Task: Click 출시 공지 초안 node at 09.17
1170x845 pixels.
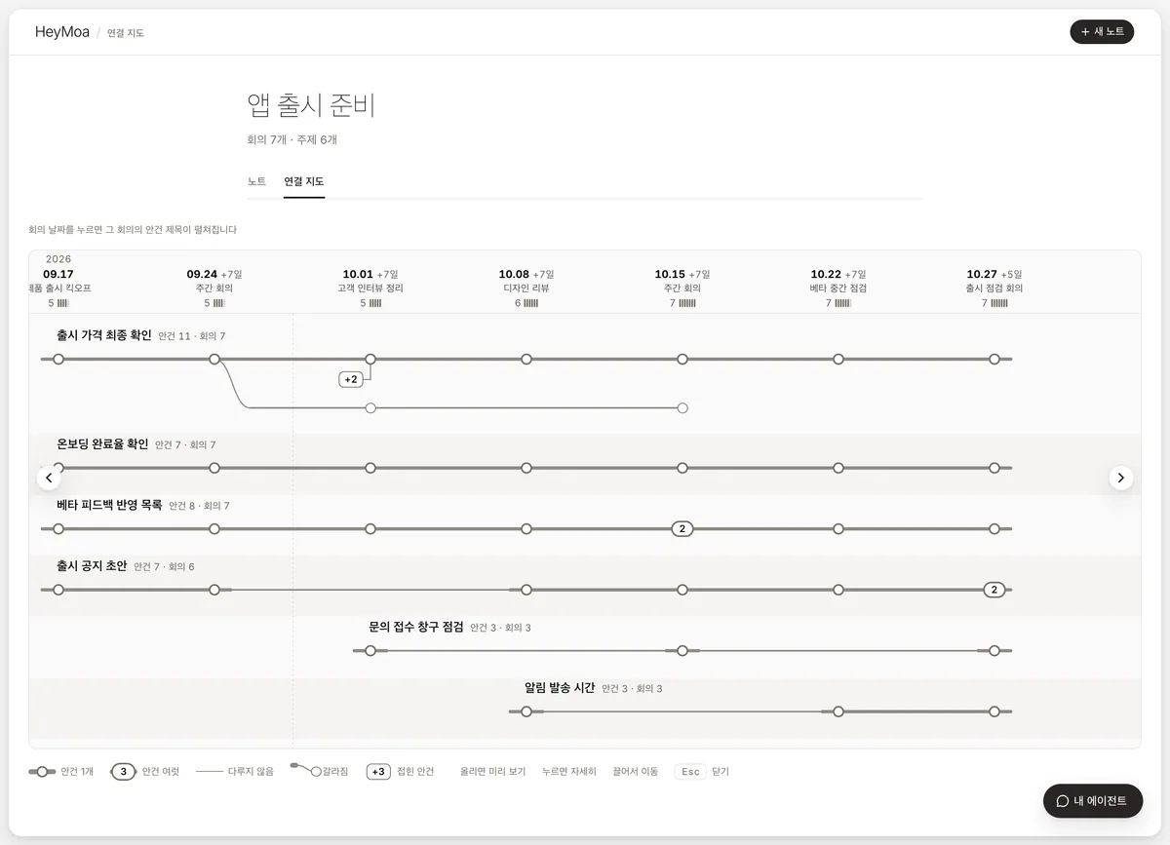Action: (x=58, y=590)
